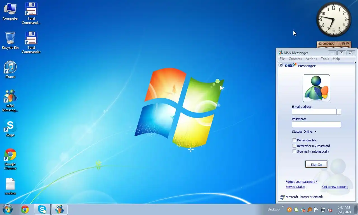Select the Skype desktop shortcut
Screen dimensions: 358x215
click(10, 128)
